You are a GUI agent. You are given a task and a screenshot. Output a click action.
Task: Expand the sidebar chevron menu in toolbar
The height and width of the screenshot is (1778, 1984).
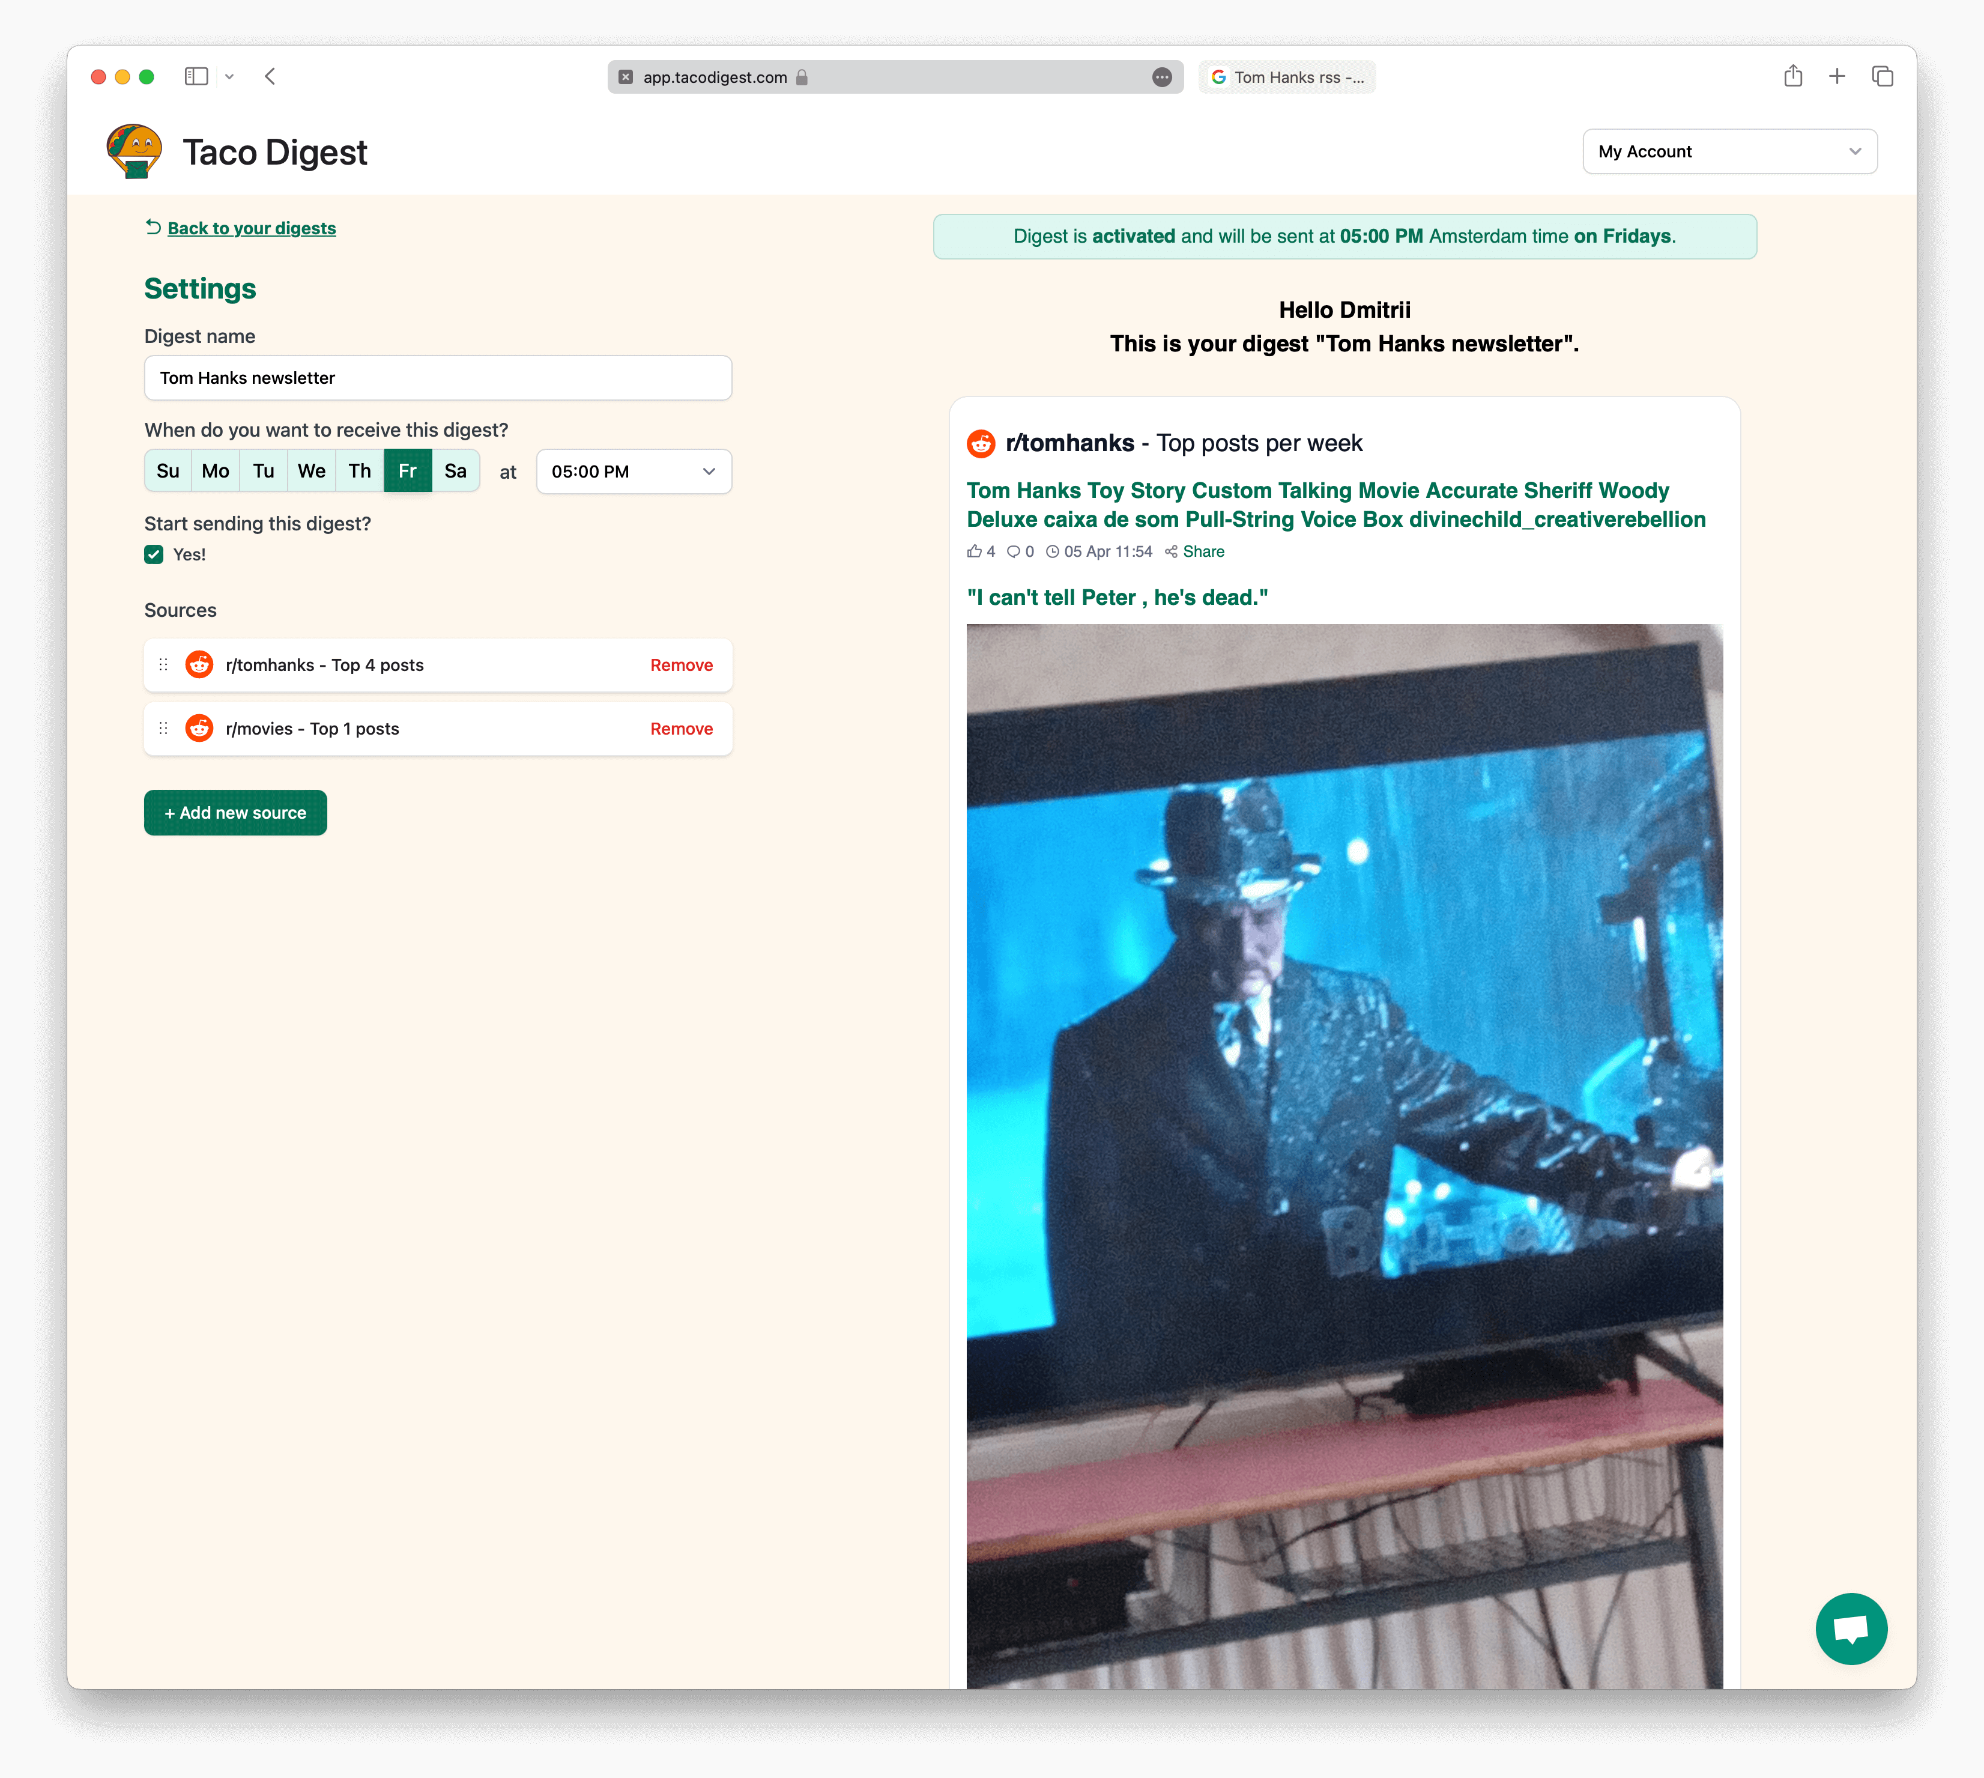229,76
